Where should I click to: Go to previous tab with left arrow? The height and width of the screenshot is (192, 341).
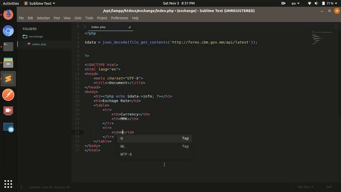78,27
